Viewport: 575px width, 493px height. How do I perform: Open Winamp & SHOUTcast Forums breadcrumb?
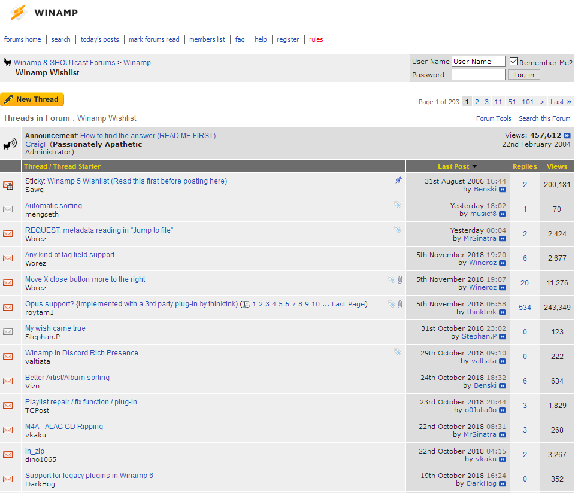65,63
